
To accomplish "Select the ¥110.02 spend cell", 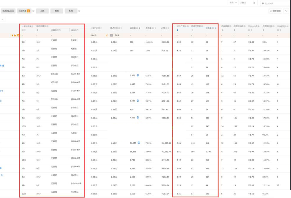I will point(165,42).
